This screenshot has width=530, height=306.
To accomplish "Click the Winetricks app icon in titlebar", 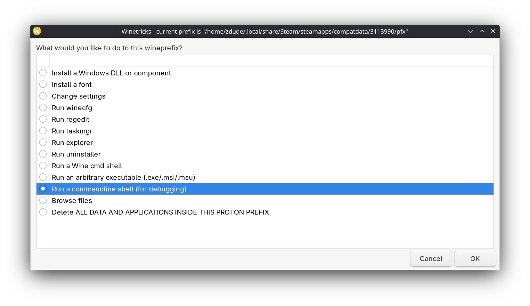I will click(37, 31).
